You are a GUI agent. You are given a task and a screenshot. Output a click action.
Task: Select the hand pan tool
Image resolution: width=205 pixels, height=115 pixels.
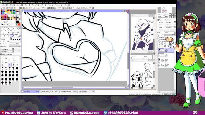tap(9, 24)
